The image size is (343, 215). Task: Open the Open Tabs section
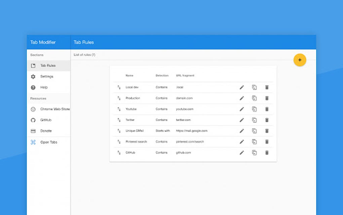point(49,142)
